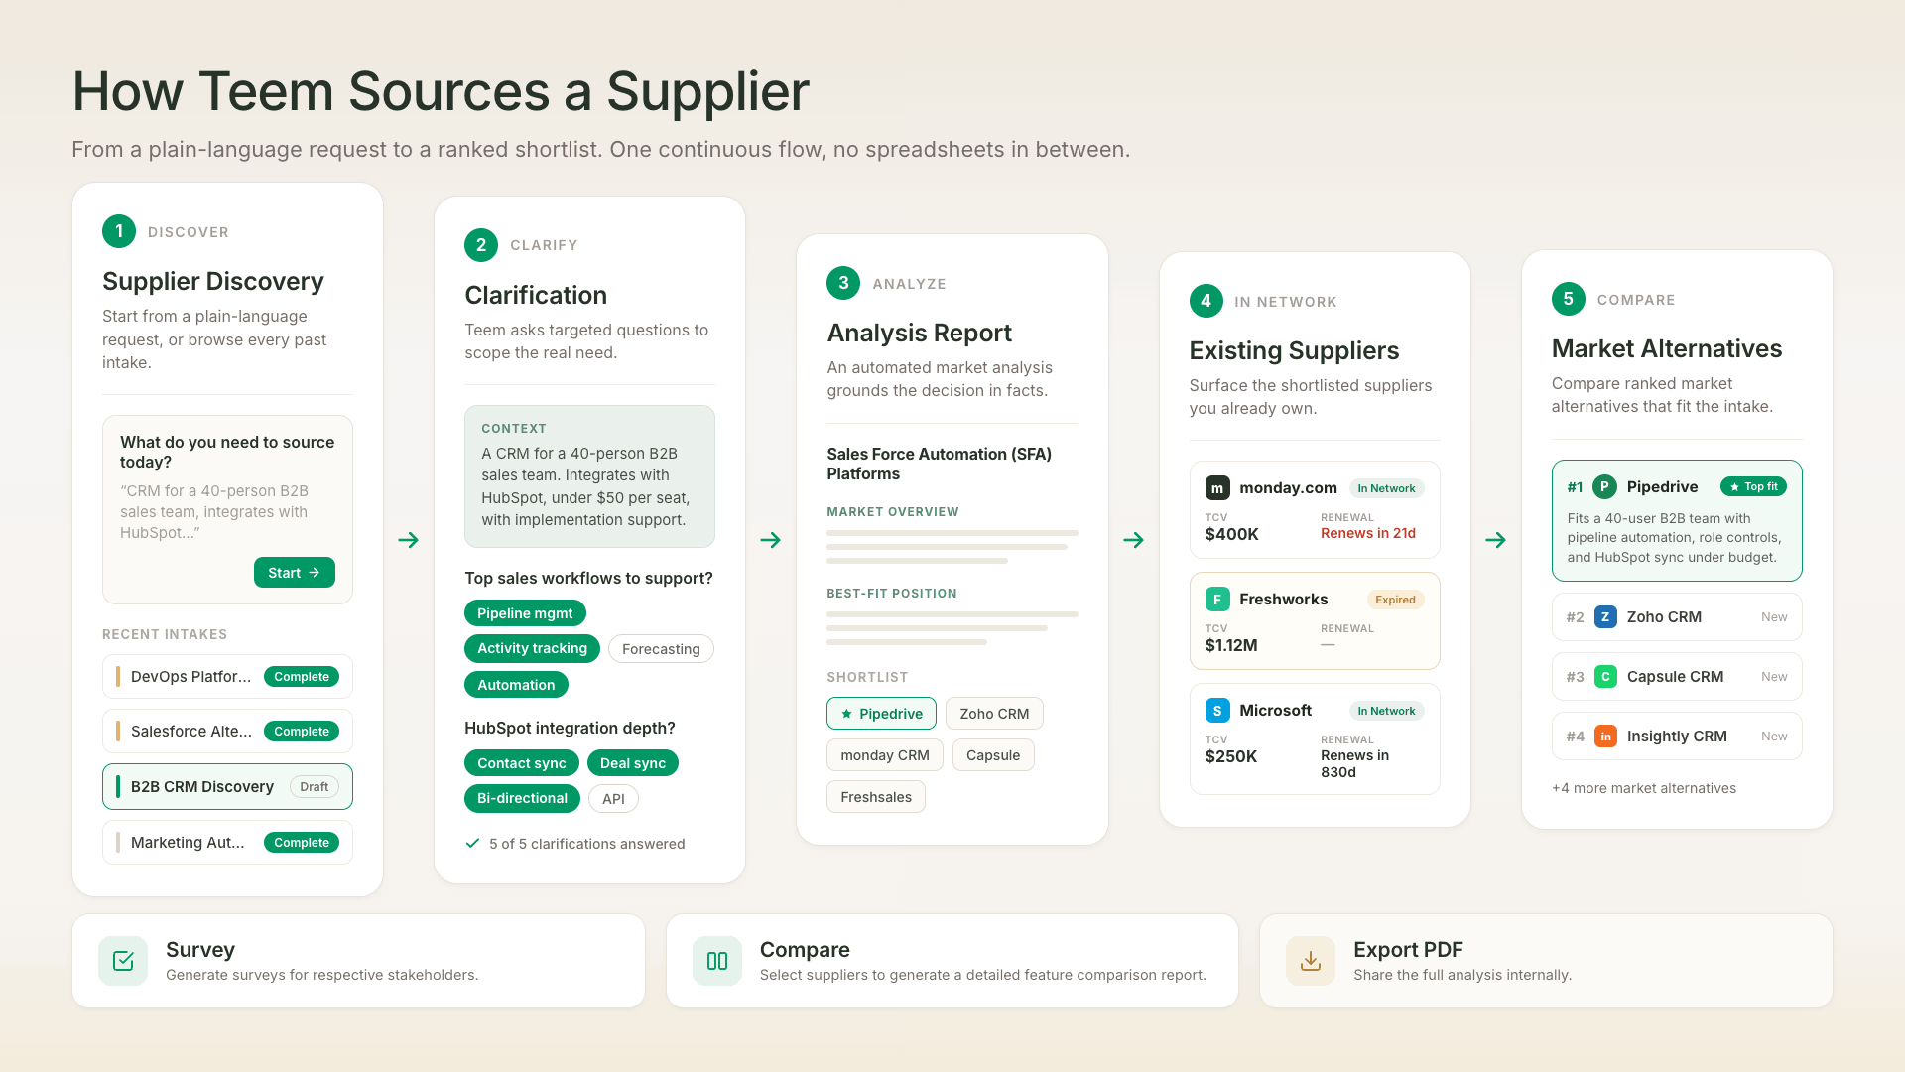Enable the API integration chip

click(x=613, y=799)
